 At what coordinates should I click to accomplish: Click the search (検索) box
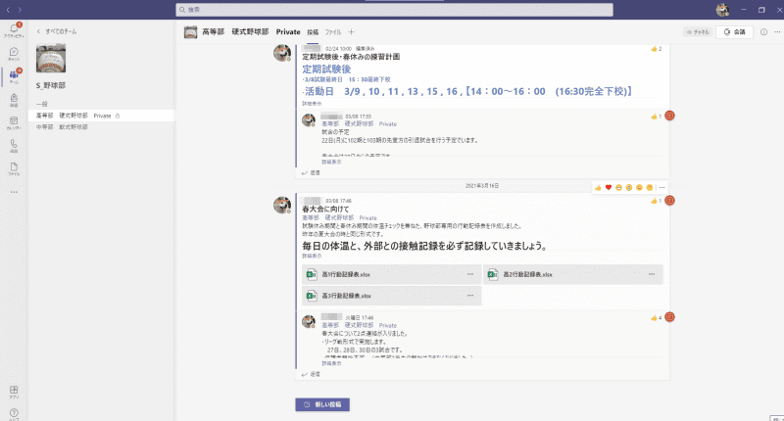[x=394, y=10]
